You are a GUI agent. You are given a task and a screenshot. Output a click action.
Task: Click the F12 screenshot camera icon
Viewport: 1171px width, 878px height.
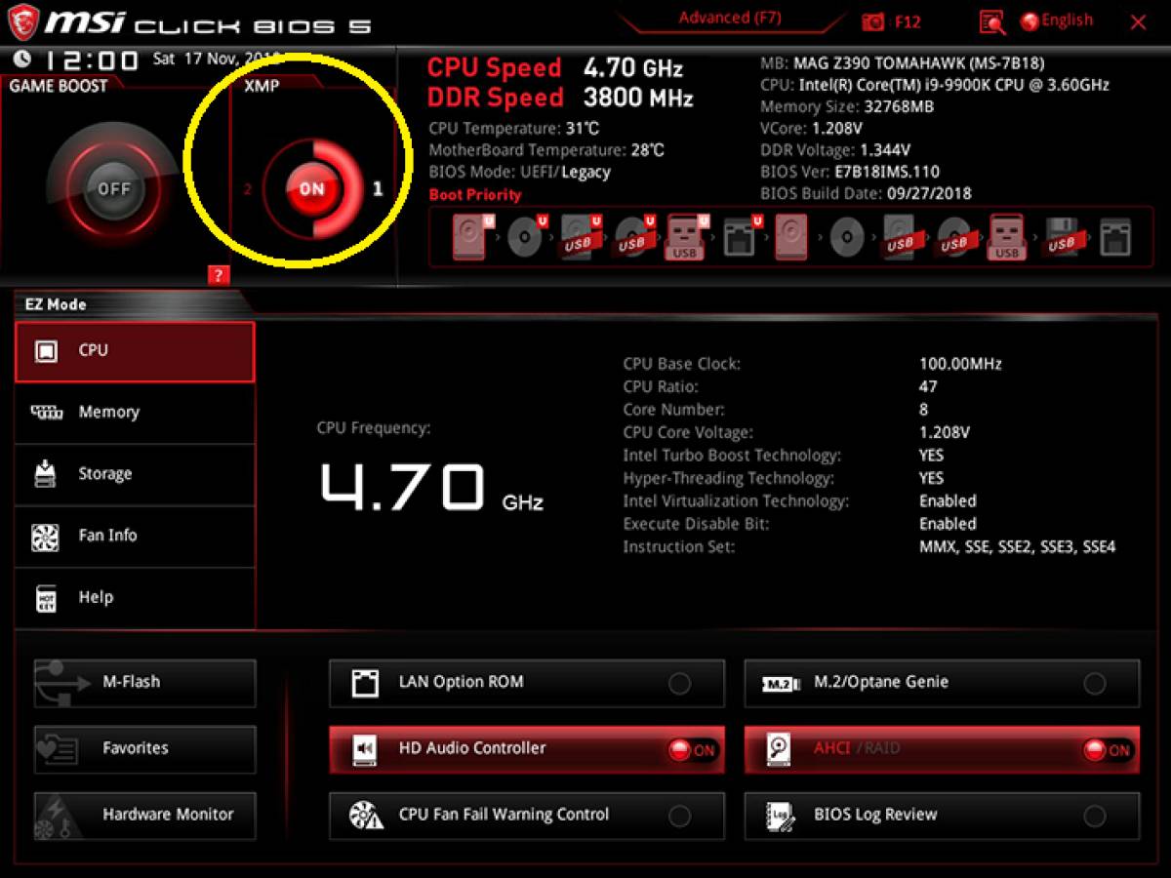coord(872,21)
